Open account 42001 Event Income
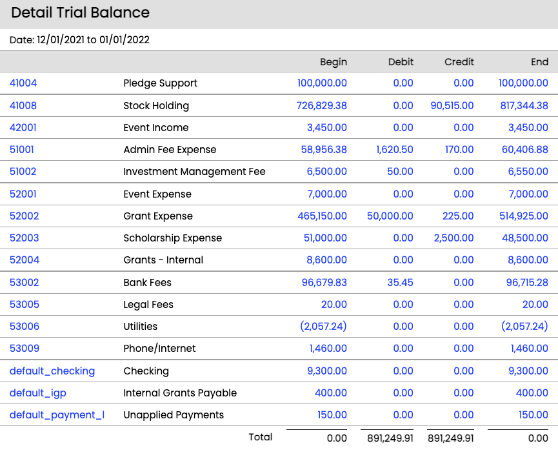 click(x=23, y=127)
